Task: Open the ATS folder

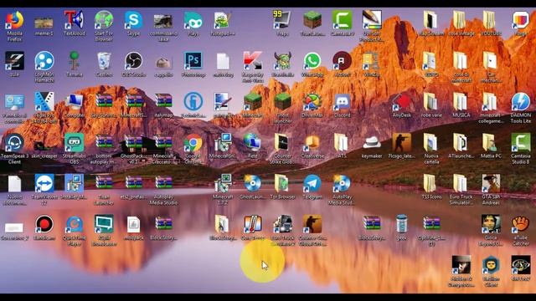Action: [x=341, y=143]
